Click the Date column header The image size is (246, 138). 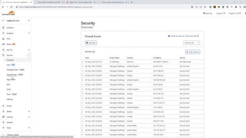(x=87, y=58)
